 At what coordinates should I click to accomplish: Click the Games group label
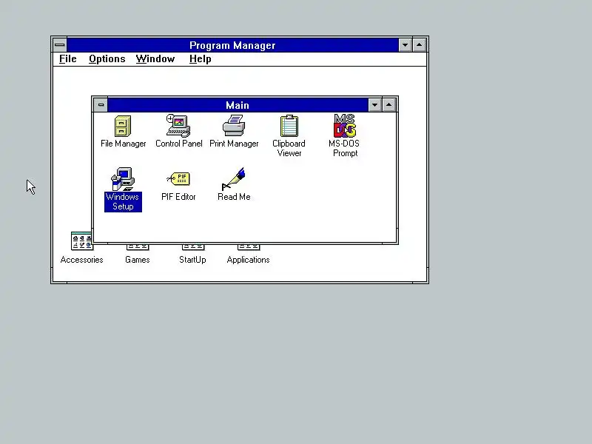(x=138, y=260)
